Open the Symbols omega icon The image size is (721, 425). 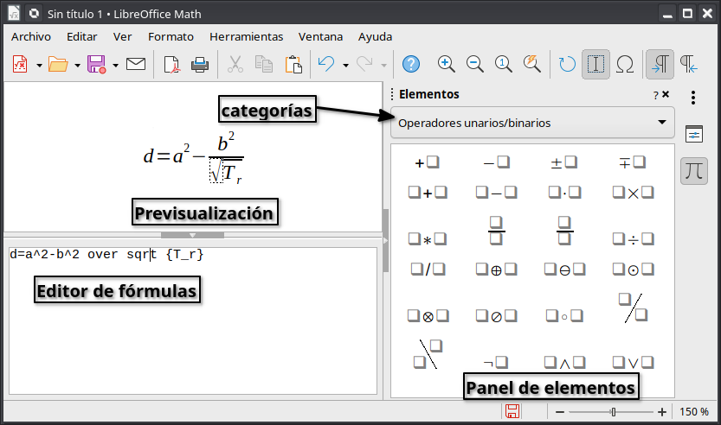(x=624, y=64)
